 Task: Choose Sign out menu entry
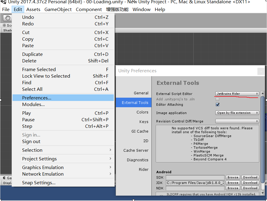(x=63, y=142)
